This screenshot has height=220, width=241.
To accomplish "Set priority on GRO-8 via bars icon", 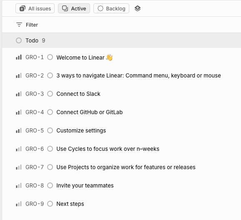I will pos(19,185).
